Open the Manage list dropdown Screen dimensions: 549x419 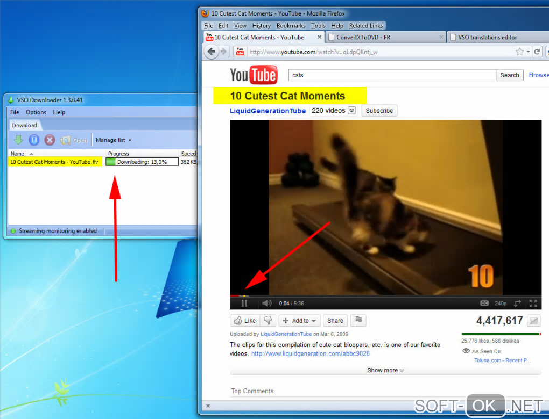pyautogui.click(x=114, y=140)
